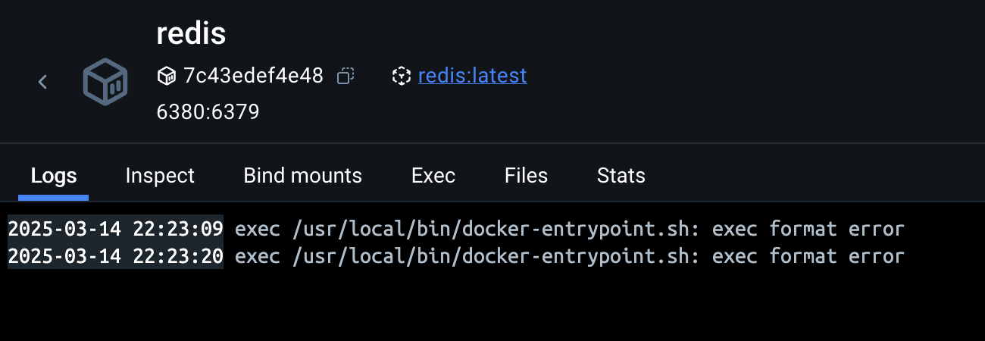The image size is (985, 341).
Task: Select the first exec format error message
Action: [570, 229]
